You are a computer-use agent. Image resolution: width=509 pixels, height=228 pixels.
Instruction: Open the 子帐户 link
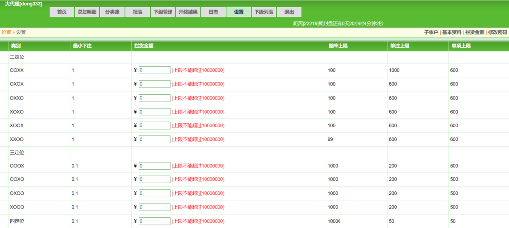[x=431, y=32]
